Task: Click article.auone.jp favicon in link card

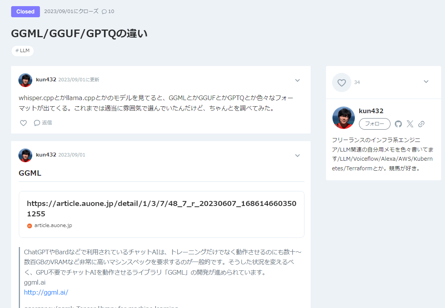Action: click(30, 226)
